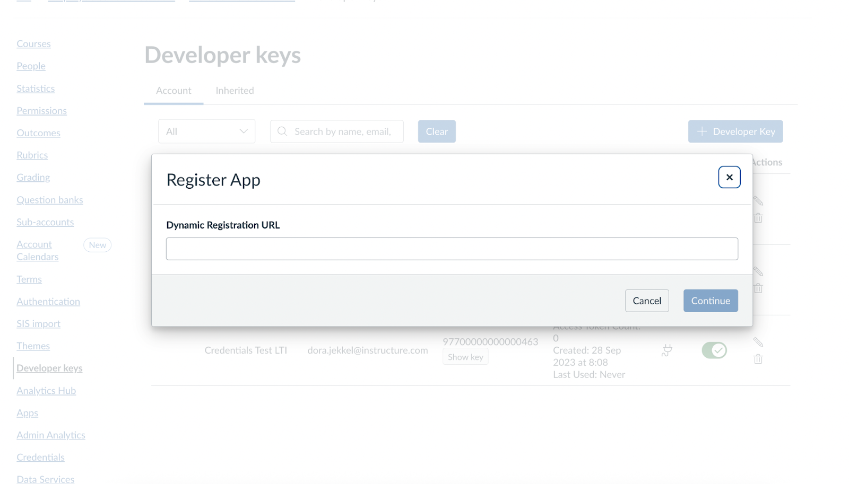Open Rubrics in the sidebar
Image resolution: width=849 pixels, height=484 pixels.
point(32,155)
